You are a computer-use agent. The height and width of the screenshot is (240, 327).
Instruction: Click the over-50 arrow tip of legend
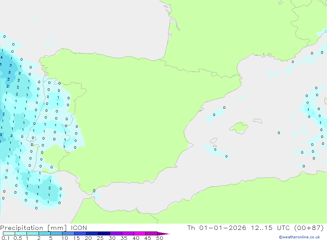click(x=163, y=233)
